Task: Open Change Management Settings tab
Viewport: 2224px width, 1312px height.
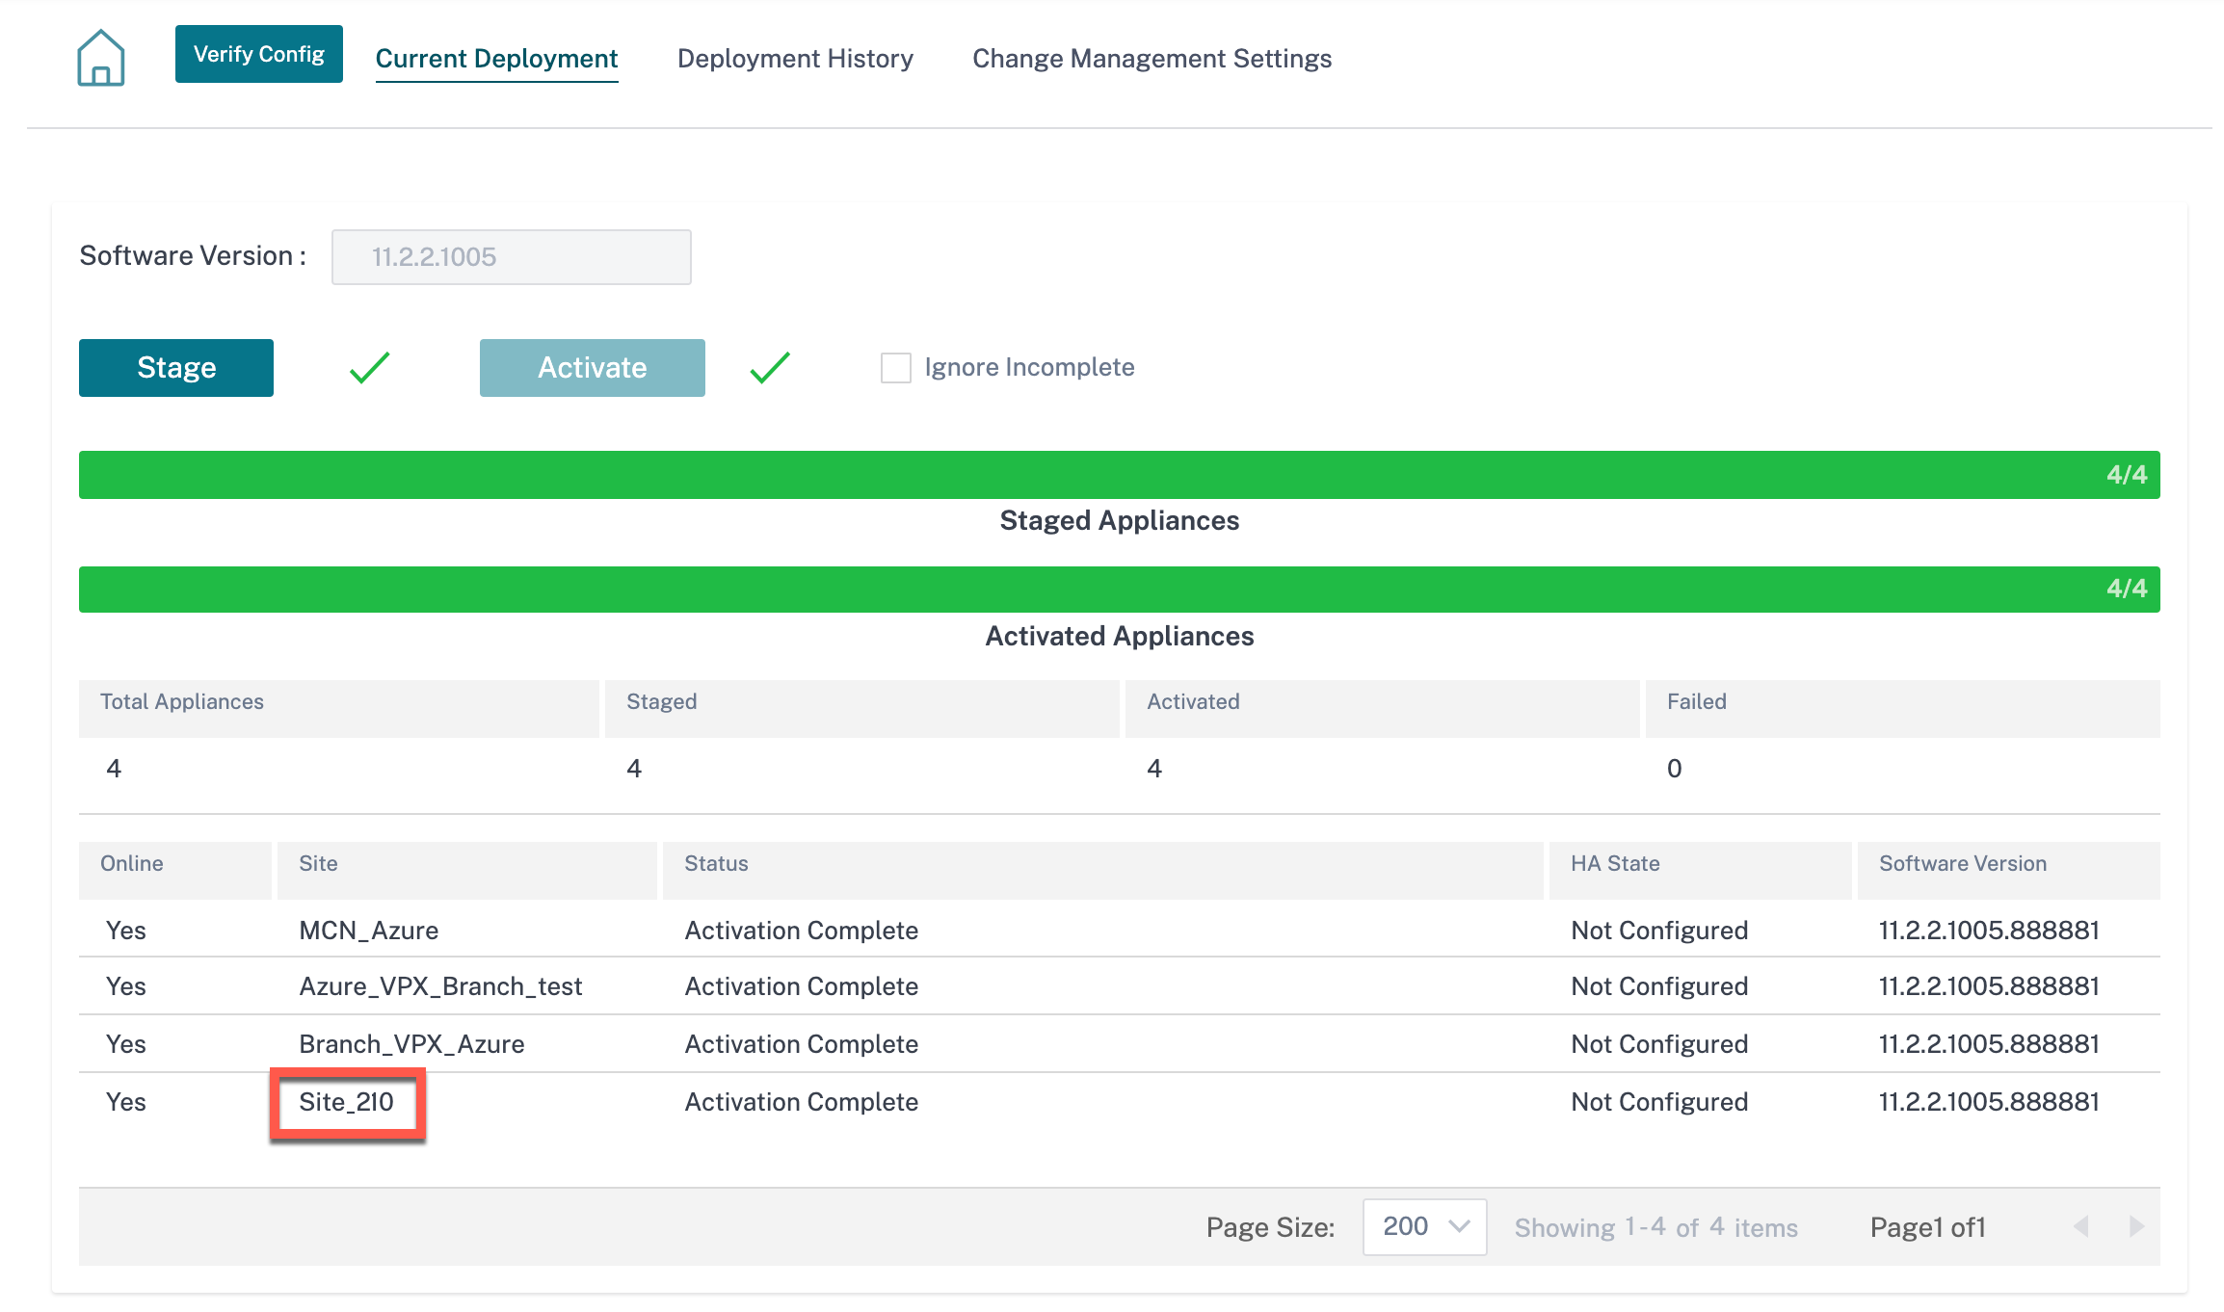Action: click(x=1152, y=59)
